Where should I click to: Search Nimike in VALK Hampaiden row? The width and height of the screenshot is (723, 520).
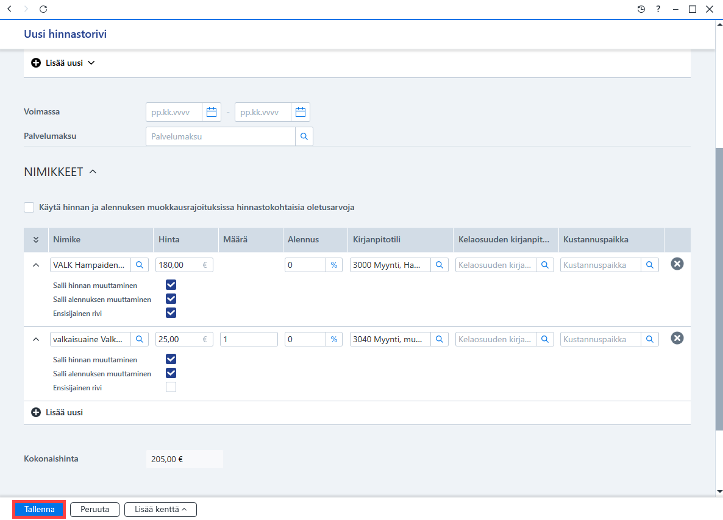point(140,265)
